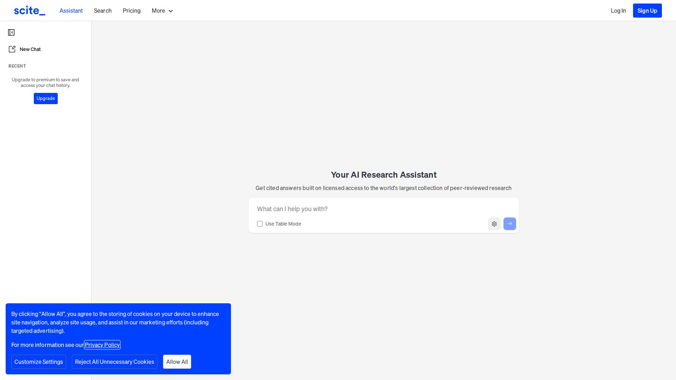Click Customize Settings for cookies
Screen dimensions: 676x380
coord(39,362)
